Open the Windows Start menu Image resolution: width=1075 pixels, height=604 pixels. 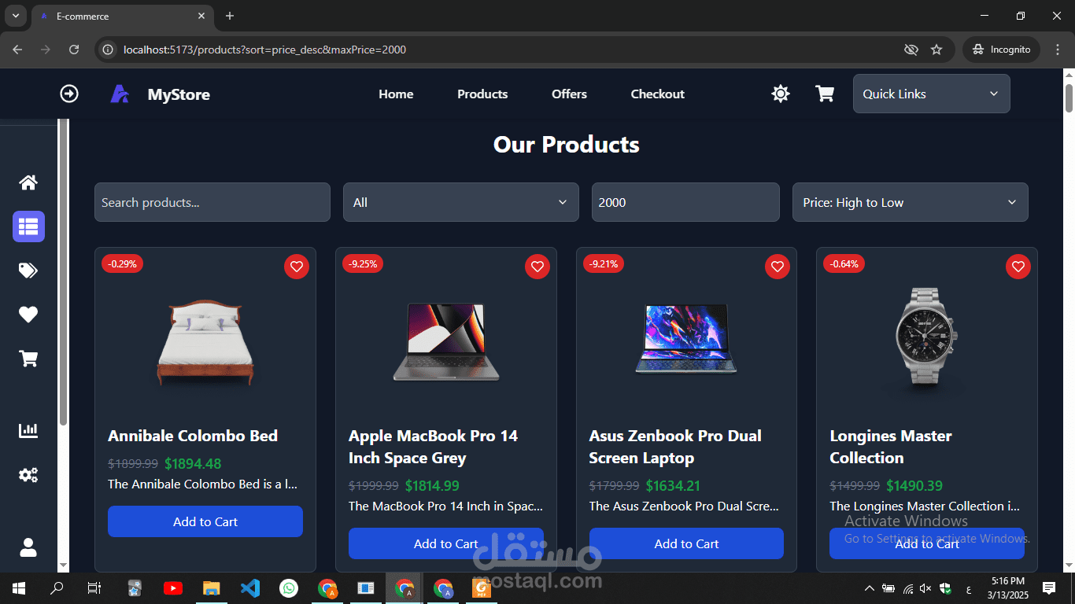(x=19, y=587)
